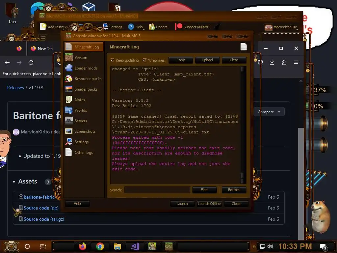This screenshot has width=337, height=253.
Task: Click the 10:33 PM taskbar clock
Action: click(x=295, y=246)
